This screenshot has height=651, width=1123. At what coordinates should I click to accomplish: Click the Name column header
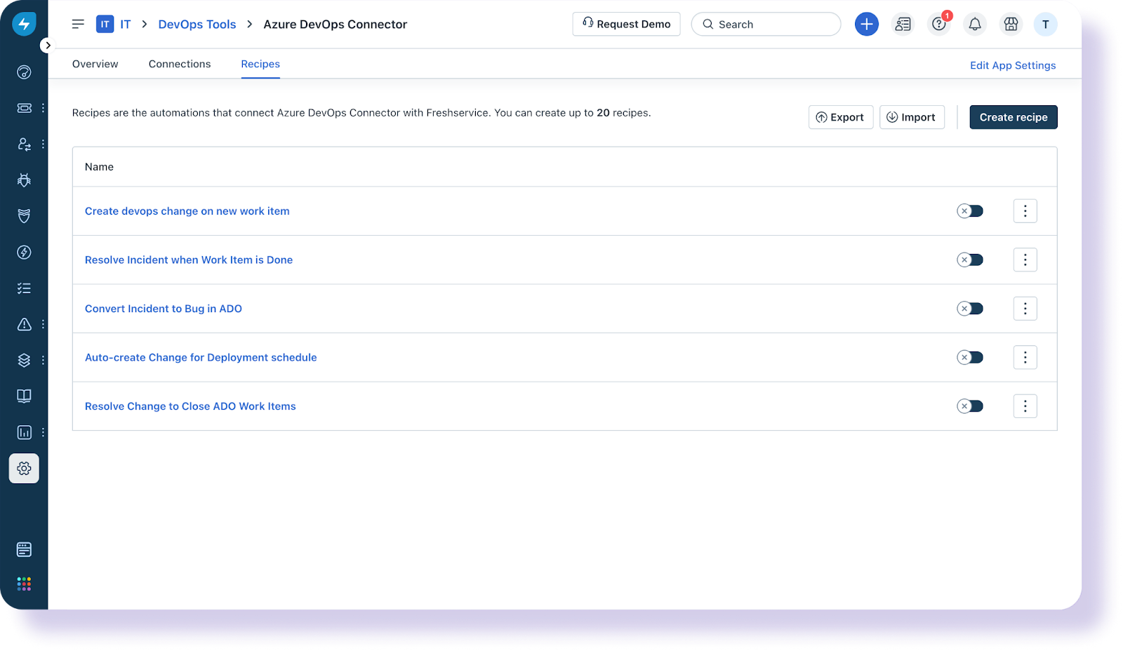(x=99, y=167)
